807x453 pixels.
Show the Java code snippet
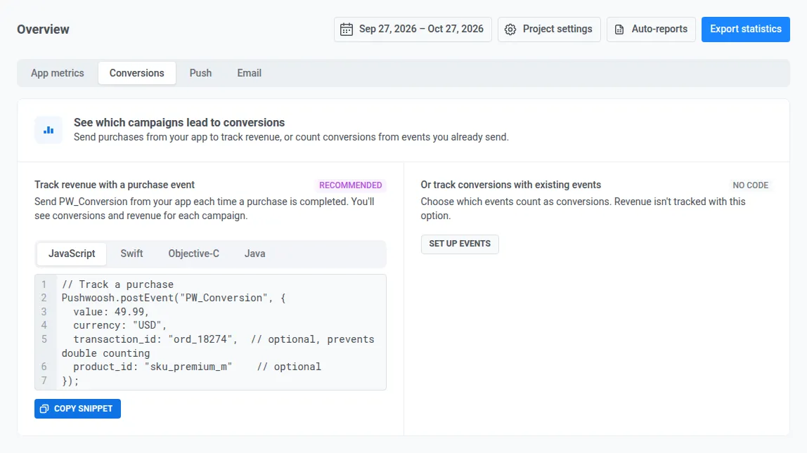tap(254, 254)
